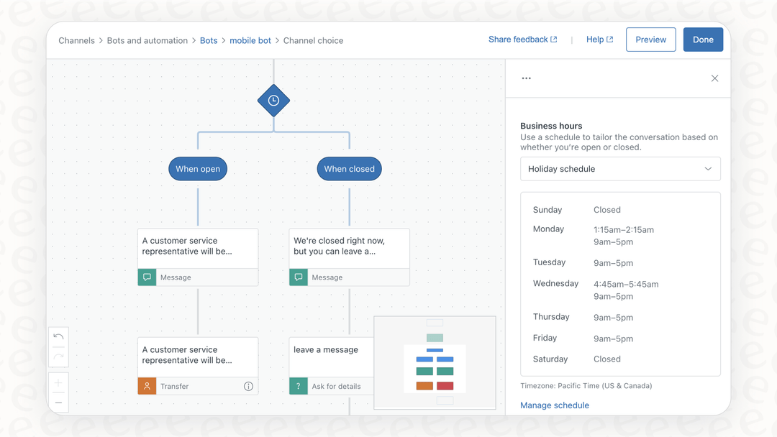Click the minimap preview thumbnail
Viewport: 777px width, 437px height.
[435, 362]
